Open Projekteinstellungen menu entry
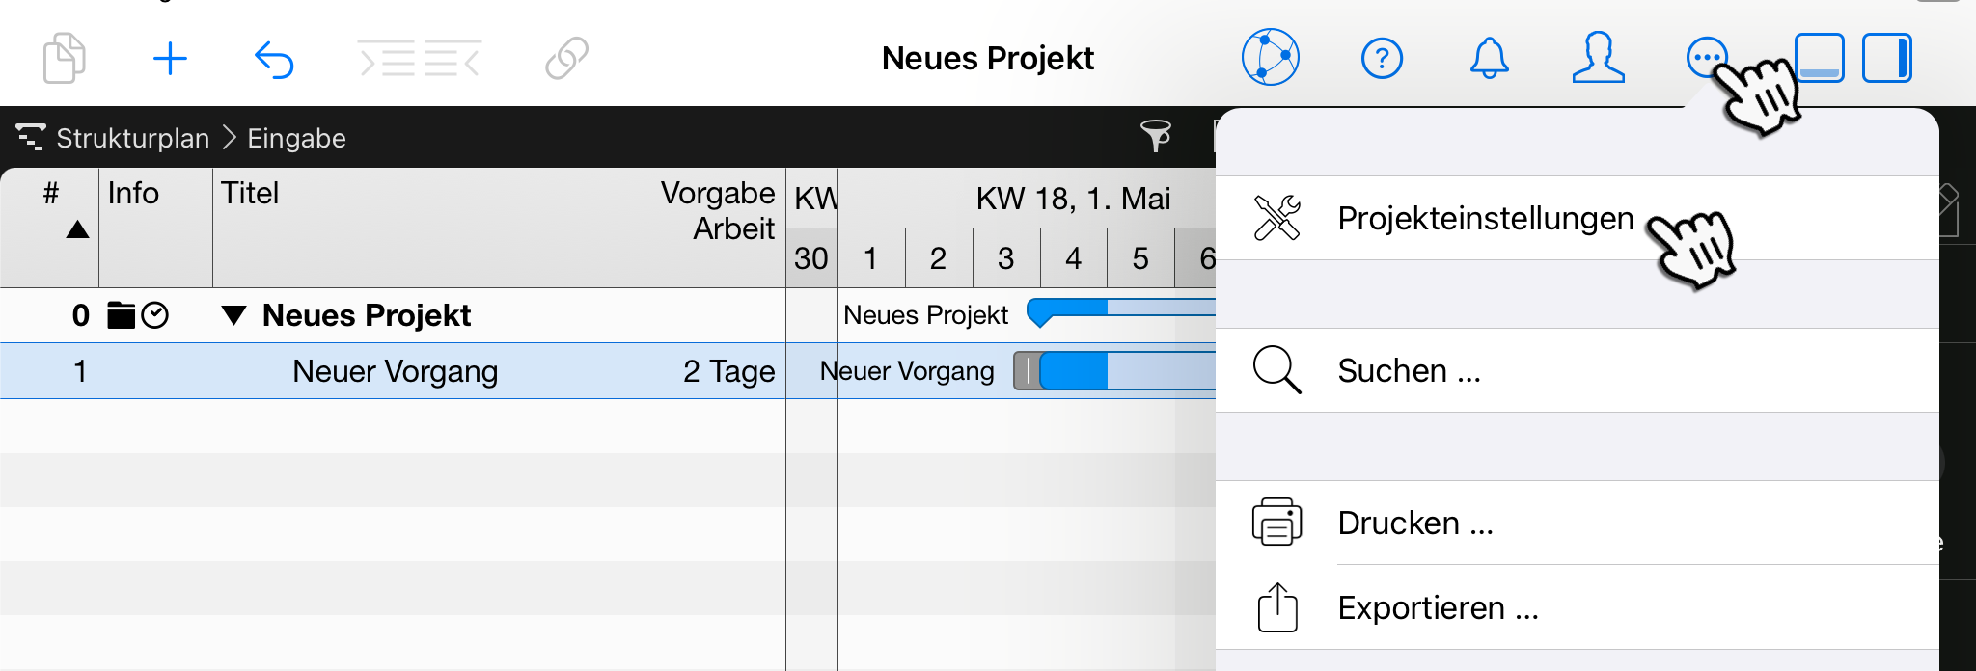 point(1577,218)
